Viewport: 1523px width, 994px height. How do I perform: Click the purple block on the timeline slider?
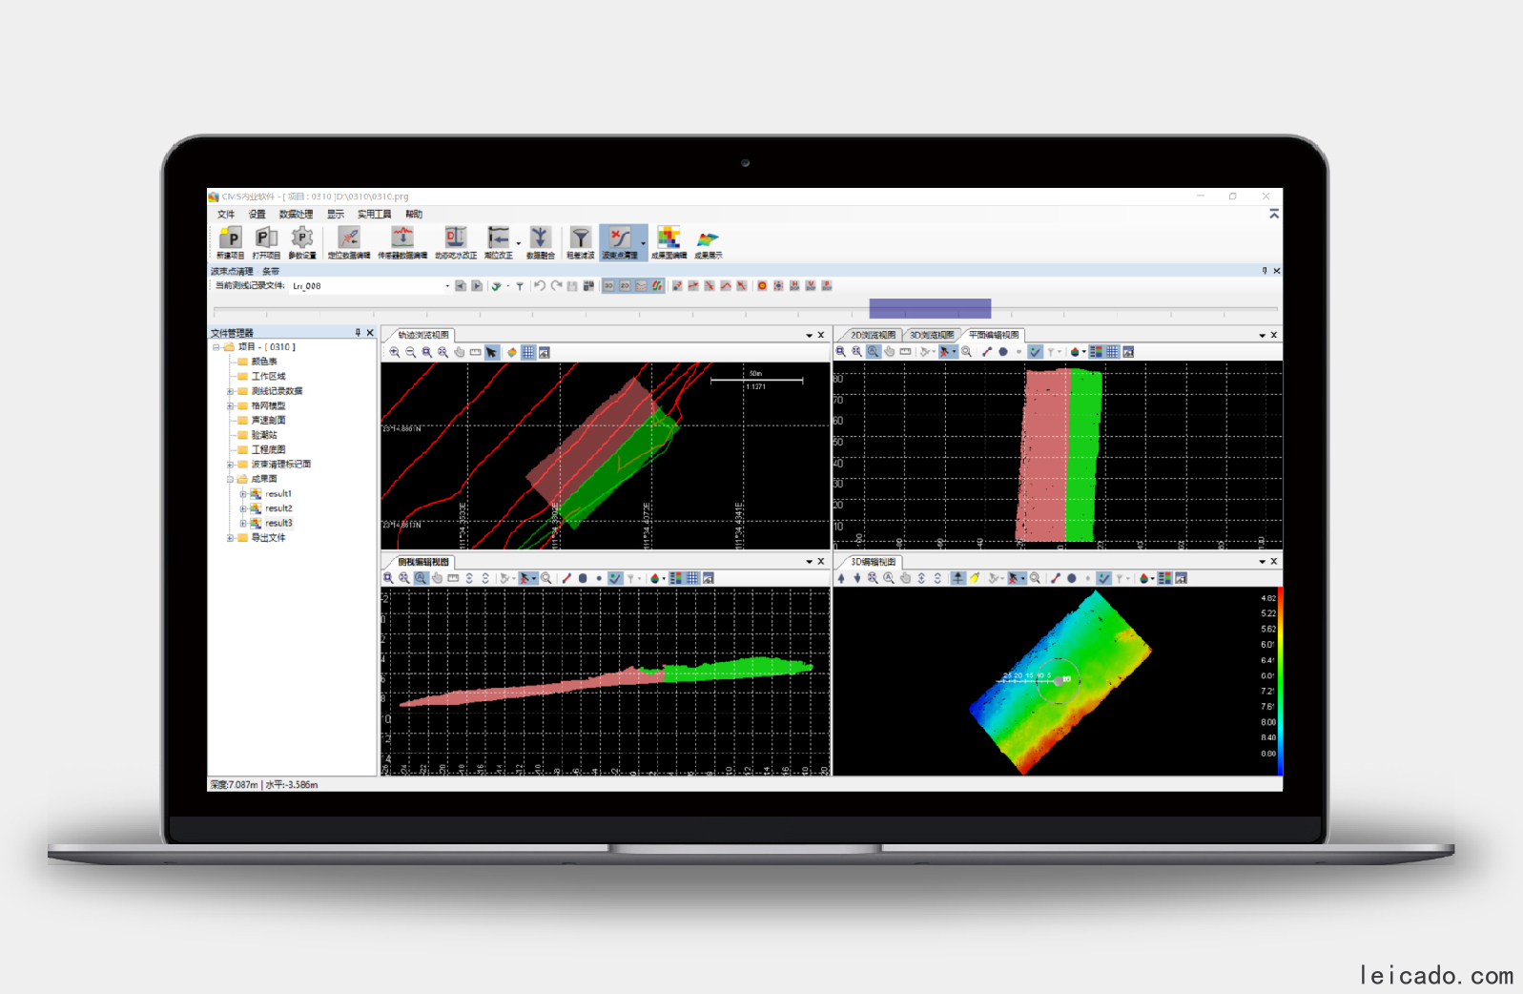pyautogui.click(x=930, y=308)
